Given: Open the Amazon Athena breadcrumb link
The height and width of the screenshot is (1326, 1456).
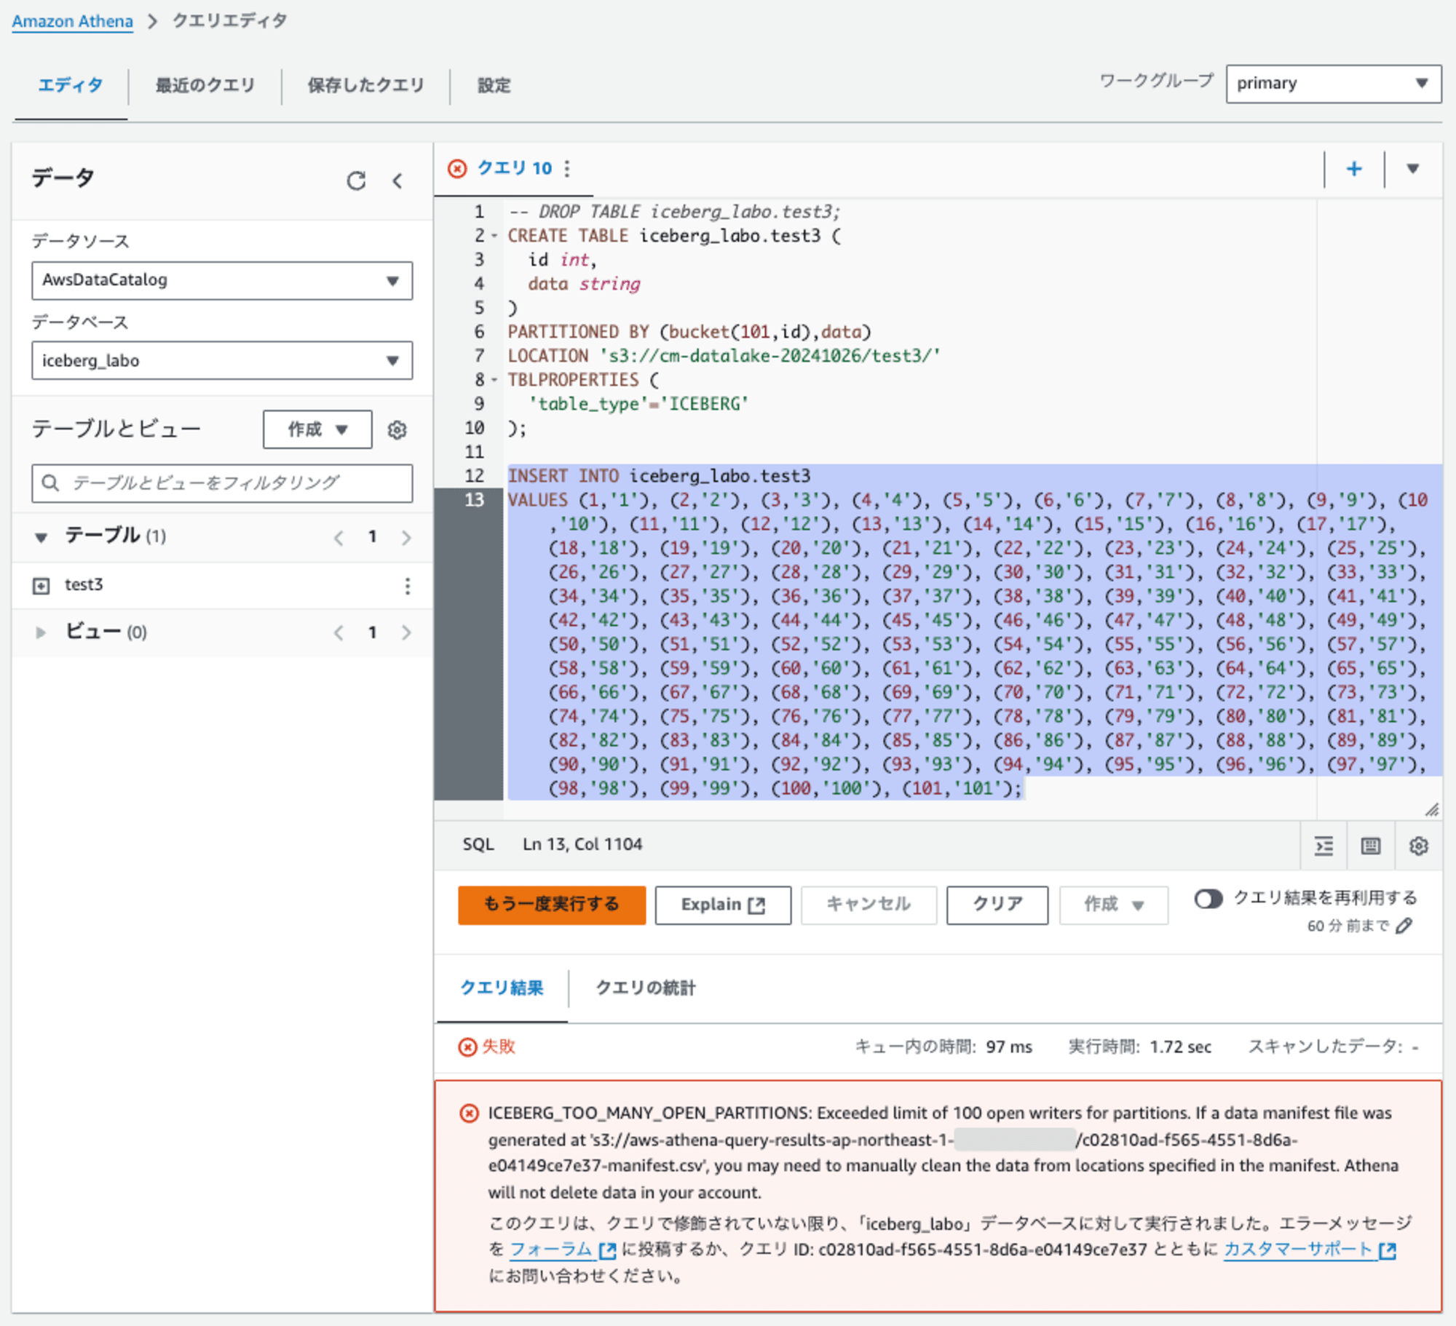Looking at the screenshot, I should coord(72,21).
